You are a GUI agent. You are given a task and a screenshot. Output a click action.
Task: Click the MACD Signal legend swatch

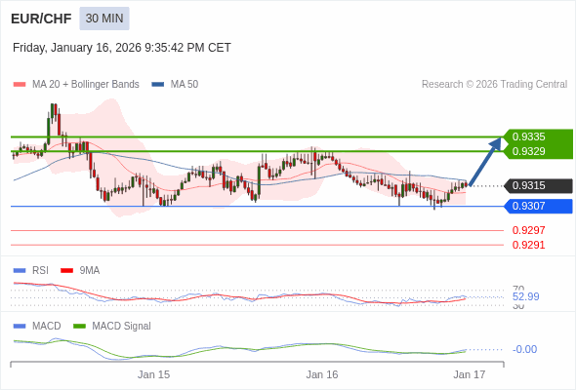pyautogui.click(x=79, y=327)
